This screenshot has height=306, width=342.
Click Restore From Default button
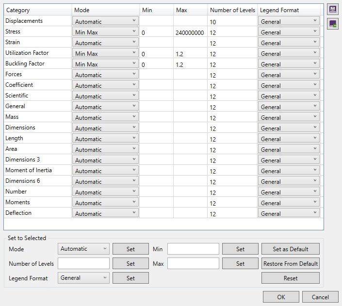290,263
